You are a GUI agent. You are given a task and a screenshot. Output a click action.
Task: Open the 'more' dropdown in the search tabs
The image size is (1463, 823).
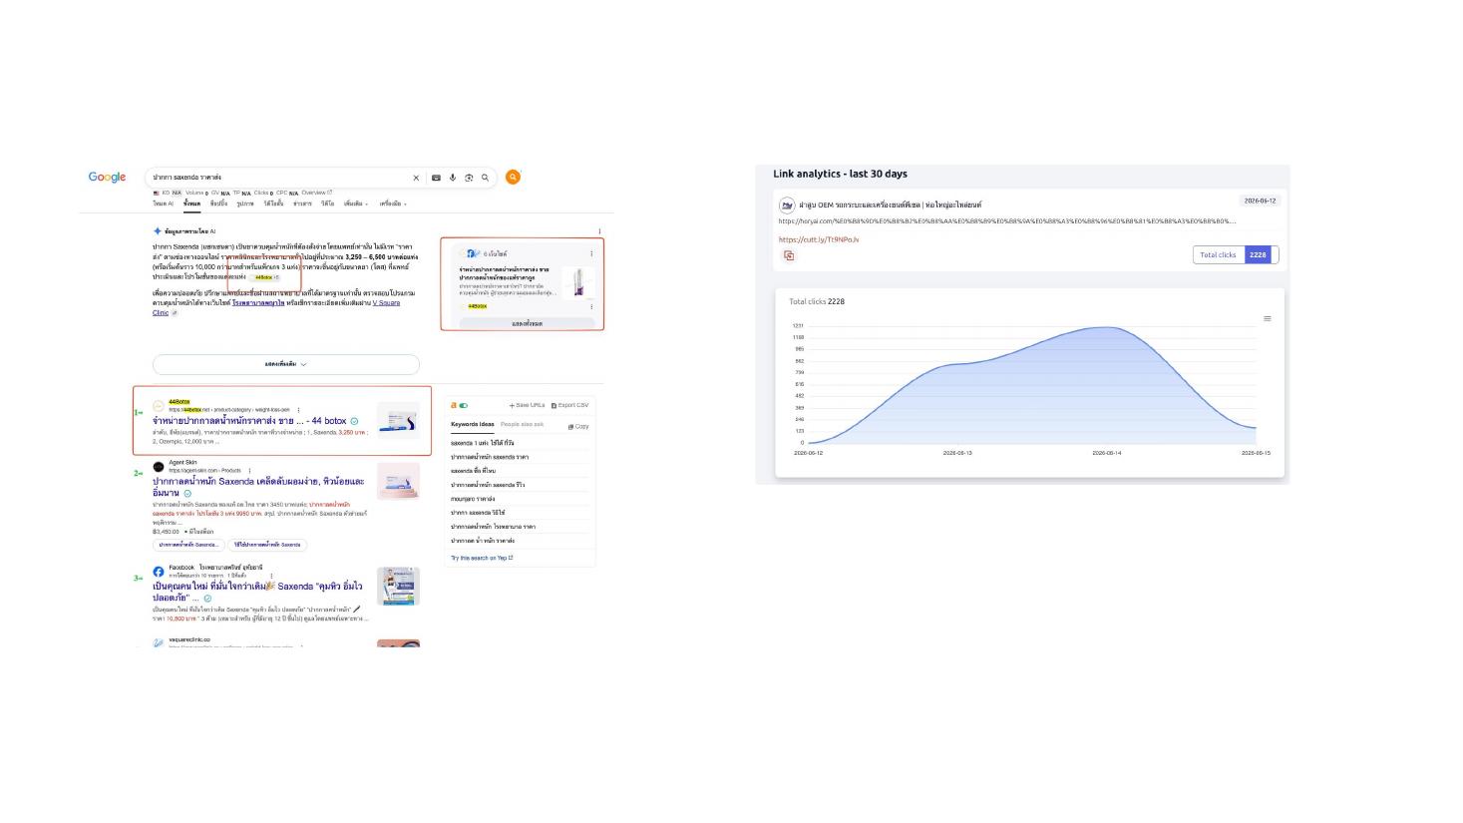[356, 204]
